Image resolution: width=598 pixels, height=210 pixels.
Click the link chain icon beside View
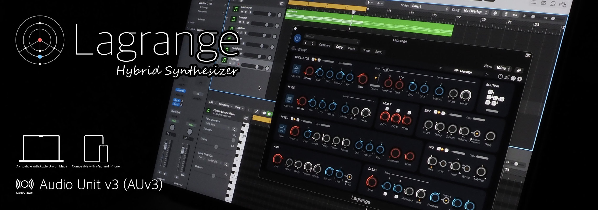(x=519, y=70)
